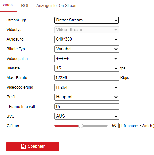The height and width of the screenshot is (155, 154).
Task: Open the Videocodierung H.264 dropdown
Action: 87,87
